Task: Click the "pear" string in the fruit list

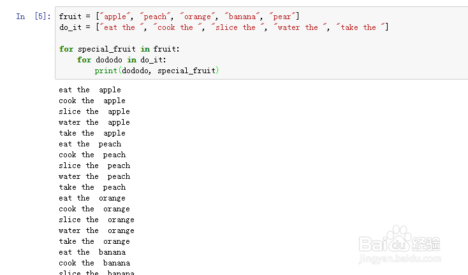Action: (282, 17)
